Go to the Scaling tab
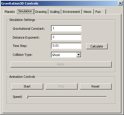Image resolution: width=124 pixels, height=115 pixels. point(55,12)
